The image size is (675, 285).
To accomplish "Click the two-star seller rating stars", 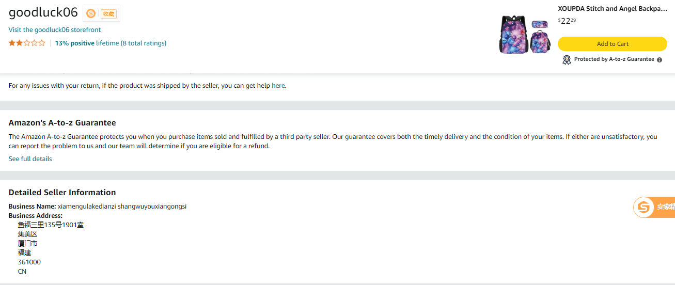I will (x=27, y=43).
